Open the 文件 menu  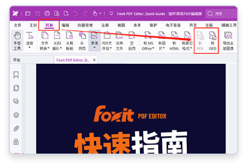click(17, 25)
